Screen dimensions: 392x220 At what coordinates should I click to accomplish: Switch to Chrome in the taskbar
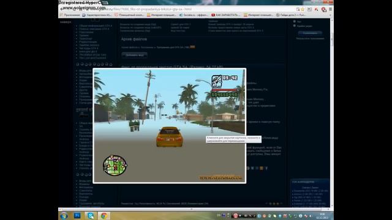[104, 216]
